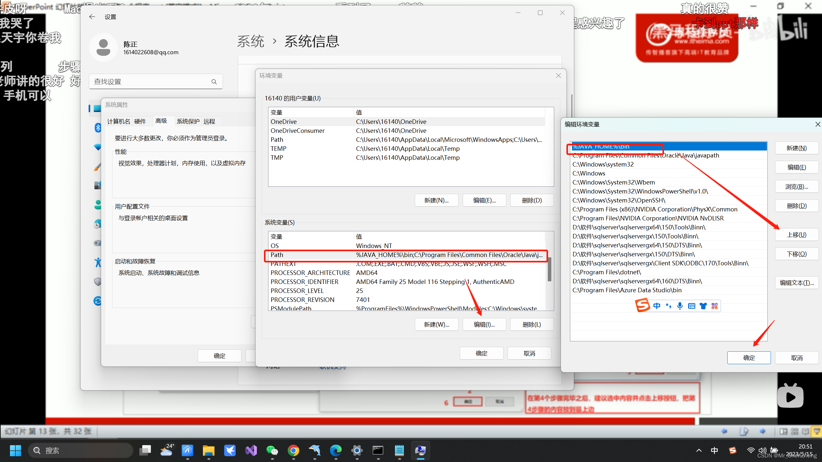Click the Sogou S logo in IME toolbar
The width and height of the screenshot is (822, 462).
coord(643,305)
